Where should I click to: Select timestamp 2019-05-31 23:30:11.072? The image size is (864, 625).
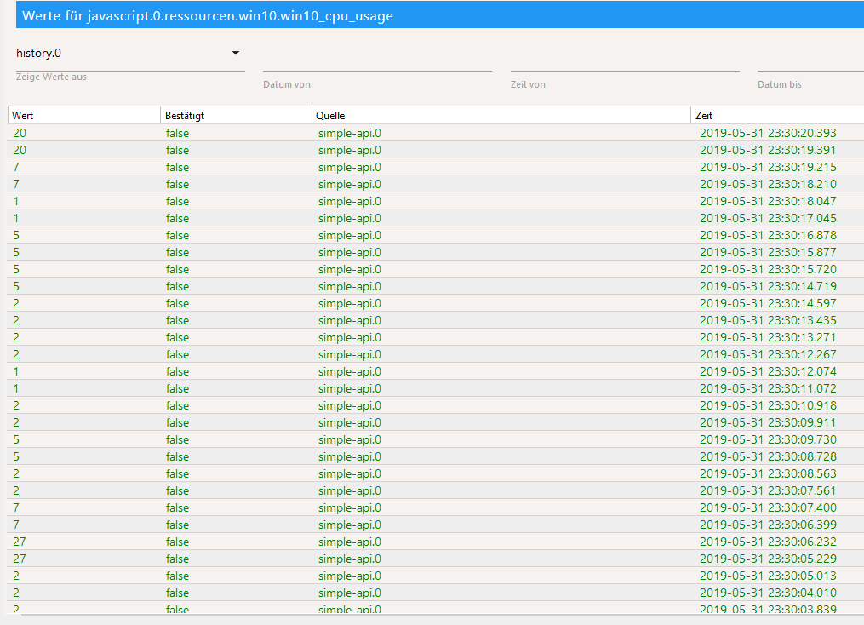point(768,388)
